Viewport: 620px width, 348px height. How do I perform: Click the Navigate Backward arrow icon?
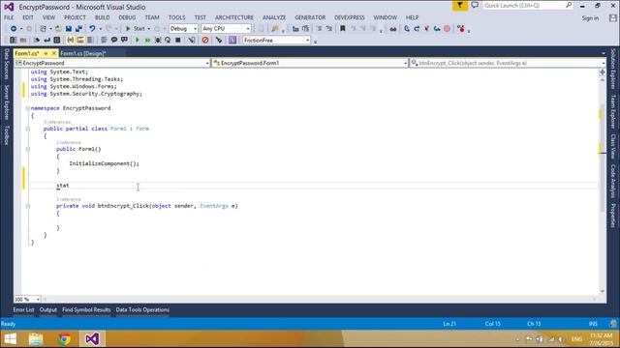coord(13,28)
